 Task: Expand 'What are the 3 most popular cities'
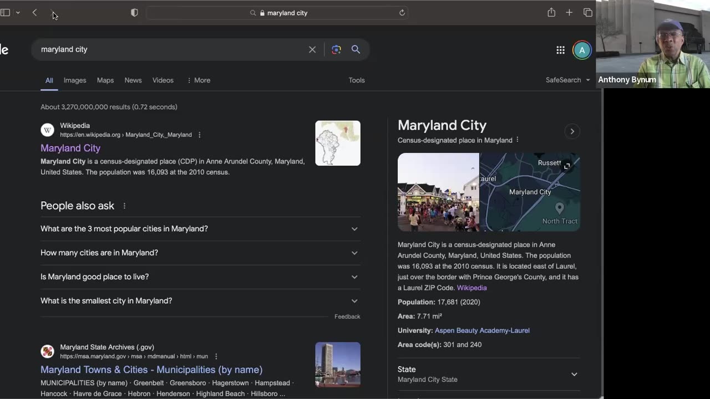coord(200,229)
